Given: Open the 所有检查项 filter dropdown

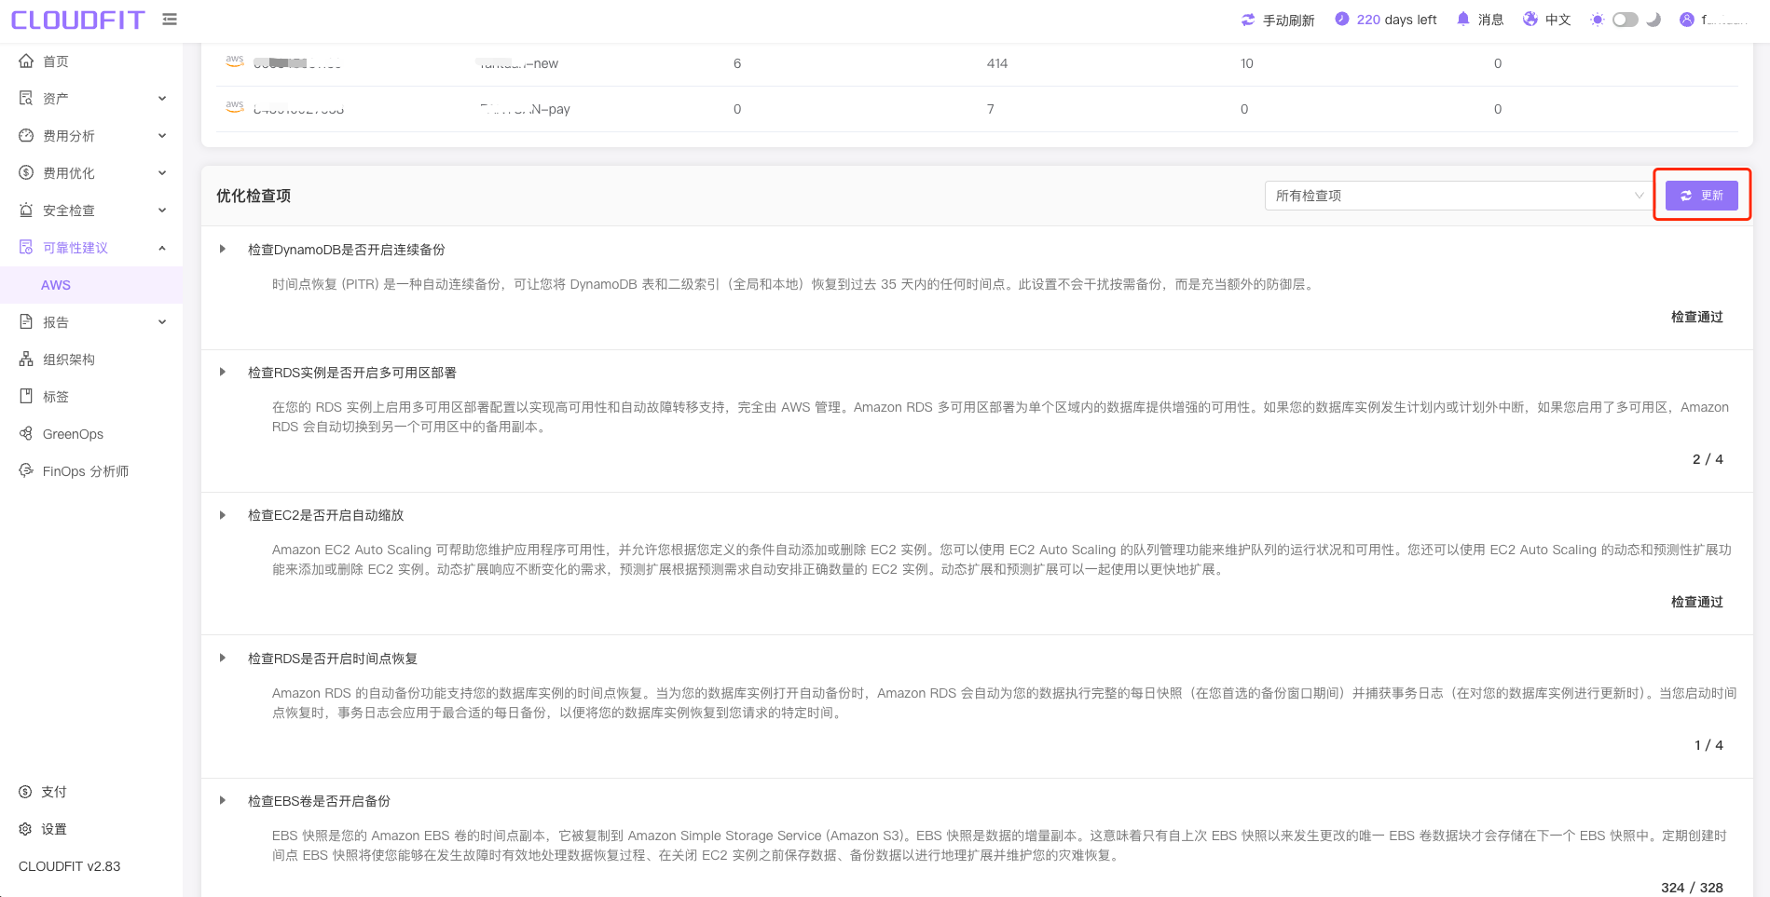Looking at the screenshot, I should (1458, 196).
